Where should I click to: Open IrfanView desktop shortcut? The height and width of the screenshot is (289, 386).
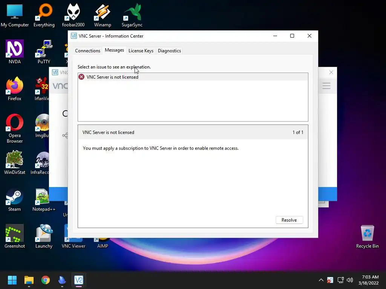[x=42, y=89]
